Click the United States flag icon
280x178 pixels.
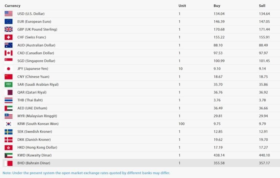click(x=8, y=13)
